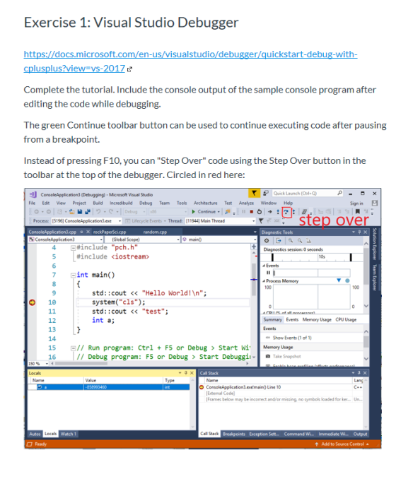Open the Solution Explorer side tab

click(374, 244)
